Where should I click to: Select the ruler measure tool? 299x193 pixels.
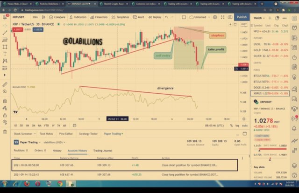point(5,84)
